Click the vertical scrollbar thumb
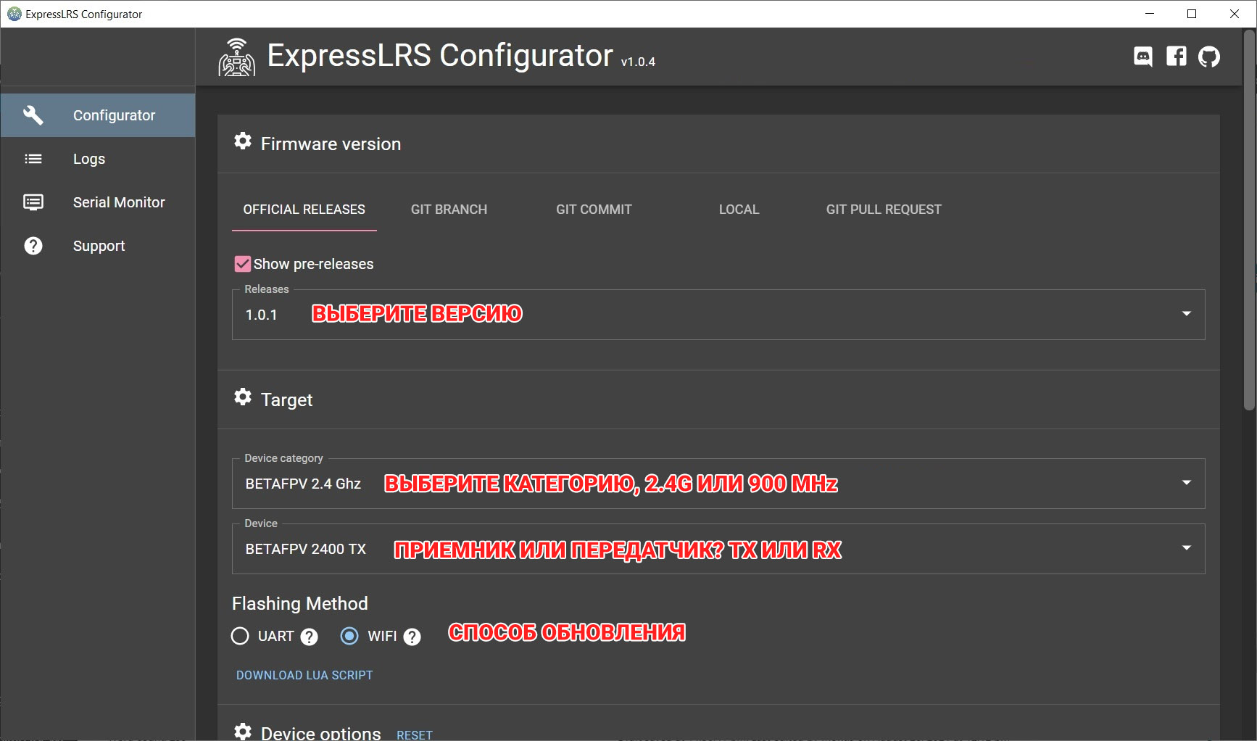 coord(1249,220)
